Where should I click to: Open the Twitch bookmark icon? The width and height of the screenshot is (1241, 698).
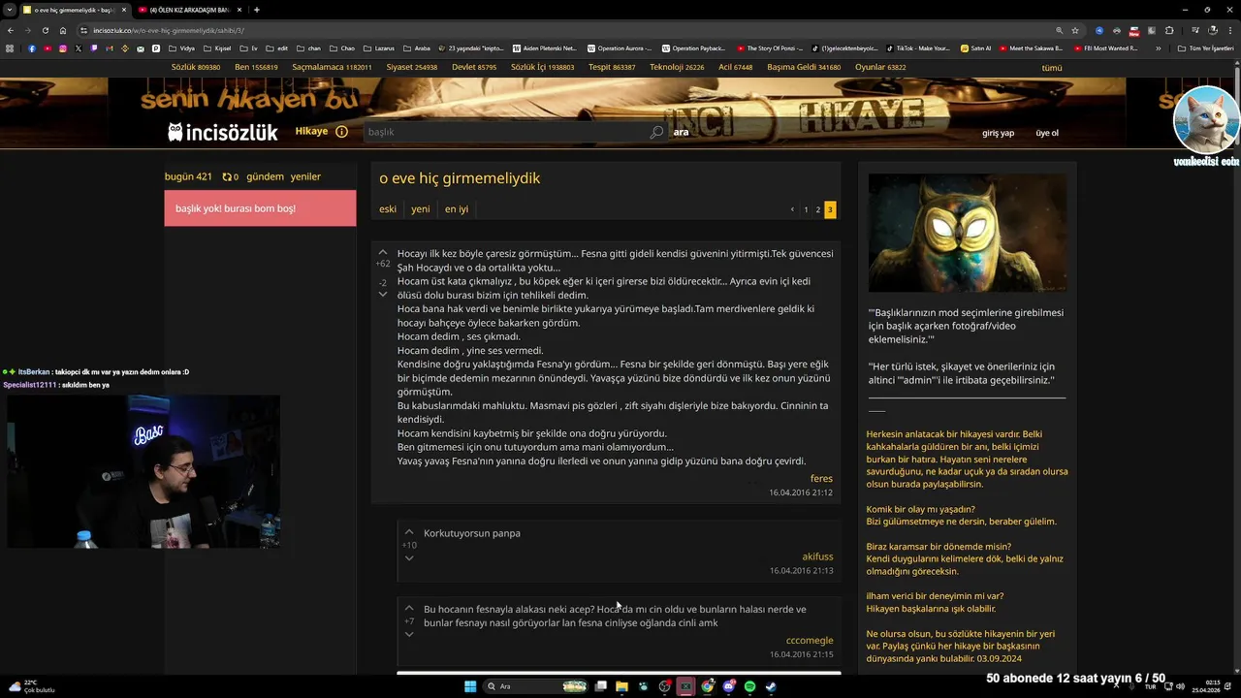[x=94, y=48]
